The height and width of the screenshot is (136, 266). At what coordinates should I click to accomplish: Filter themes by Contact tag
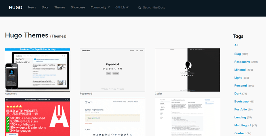pos(240,133)
